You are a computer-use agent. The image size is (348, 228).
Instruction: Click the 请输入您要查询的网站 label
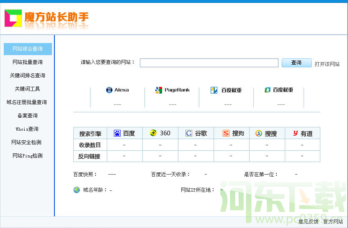pos(108,62)
